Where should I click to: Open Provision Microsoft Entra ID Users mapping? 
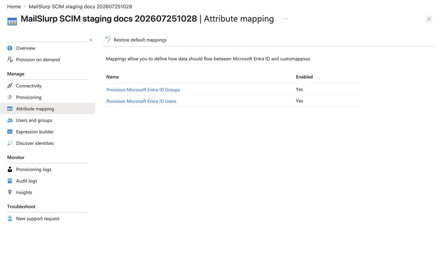coord(141,101)
